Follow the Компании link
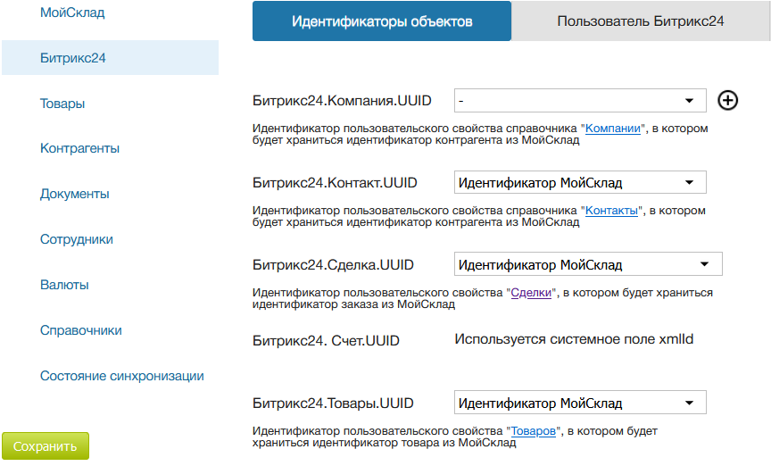Viewport: 771px width, 466px height. [x=613, y=129]
